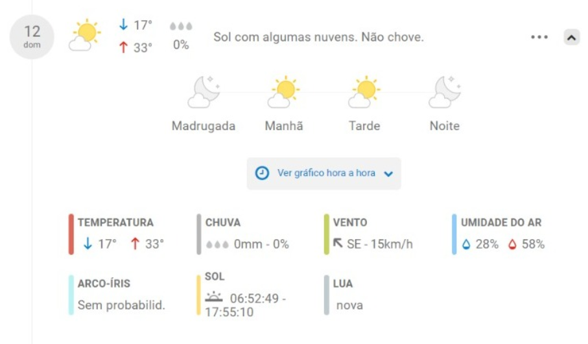Click the red TEMPERATURA color bar
This screenshot has width=588, height=344.
[71, 235]
